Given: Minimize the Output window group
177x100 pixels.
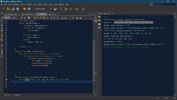Looking at the screenshot, I should tap(175, 14).
